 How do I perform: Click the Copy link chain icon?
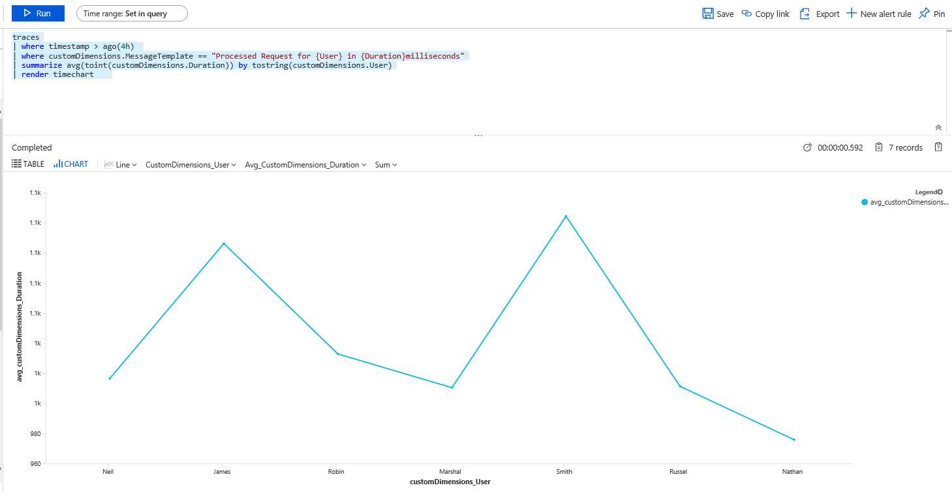tap(747, 14)
